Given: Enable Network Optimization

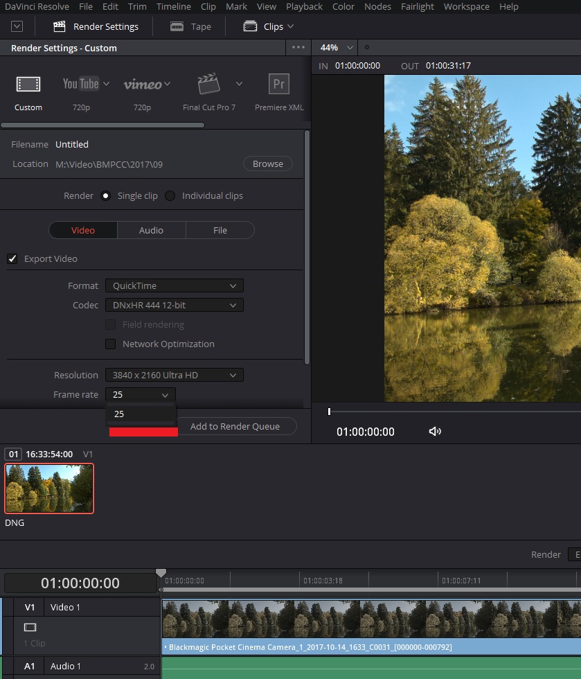Looking at the screenshot, I should pos(110,344).
